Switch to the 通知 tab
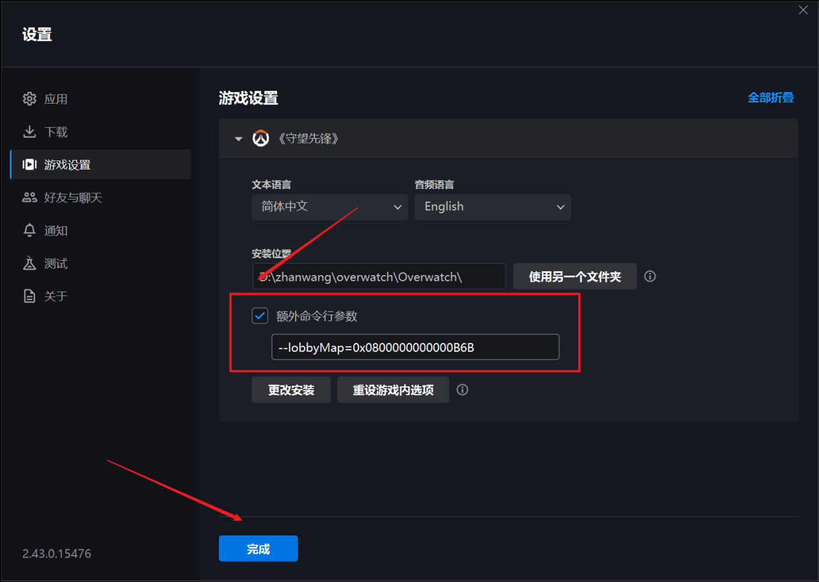Viewport: 819px width, 582px height. pos(100,231)
